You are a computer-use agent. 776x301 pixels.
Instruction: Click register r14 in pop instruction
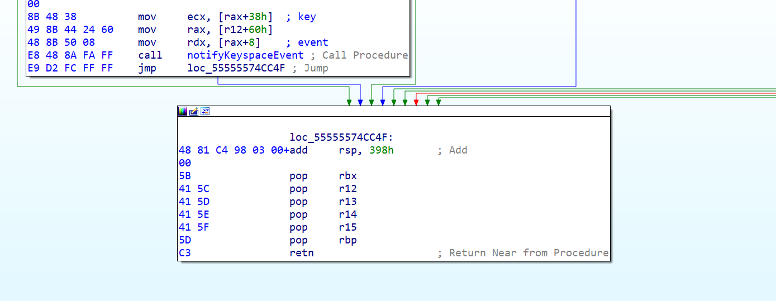pyautogui.click(x=347, y=214)
